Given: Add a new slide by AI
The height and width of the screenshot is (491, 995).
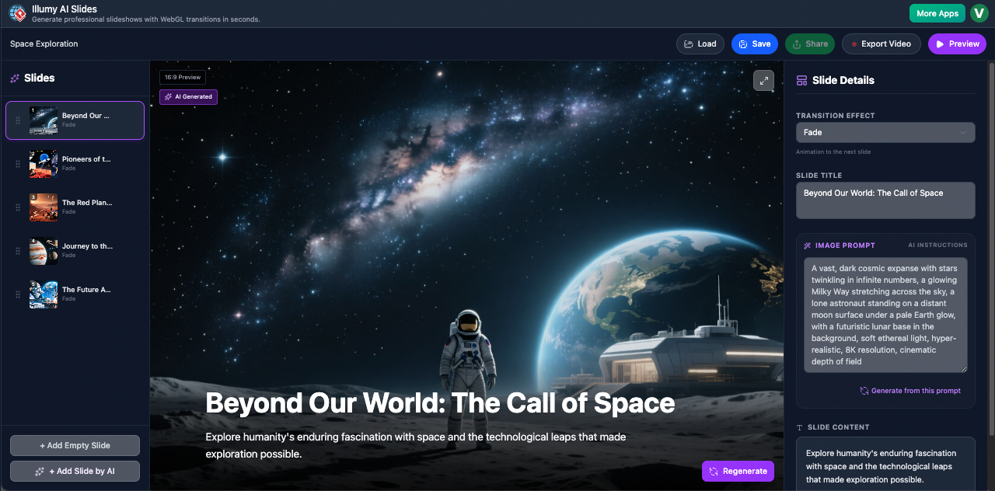Looking at the screenshot, I should [75, 471].
